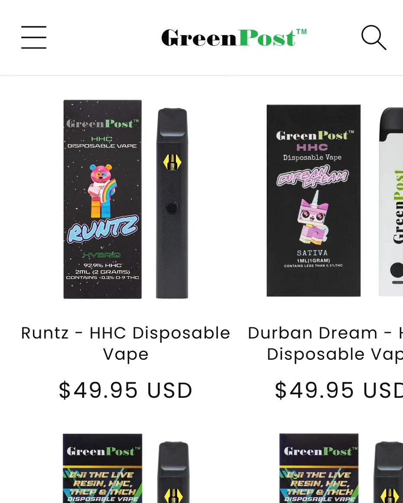Open Durban Dream disposable vape title link
The image size is (403, 503).
click(x=325, y=343)
